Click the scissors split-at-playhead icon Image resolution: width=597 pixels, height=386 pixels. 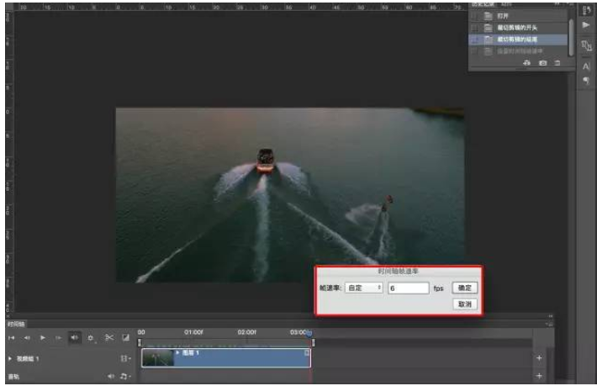pyautogui.click(x=108, y=337)
